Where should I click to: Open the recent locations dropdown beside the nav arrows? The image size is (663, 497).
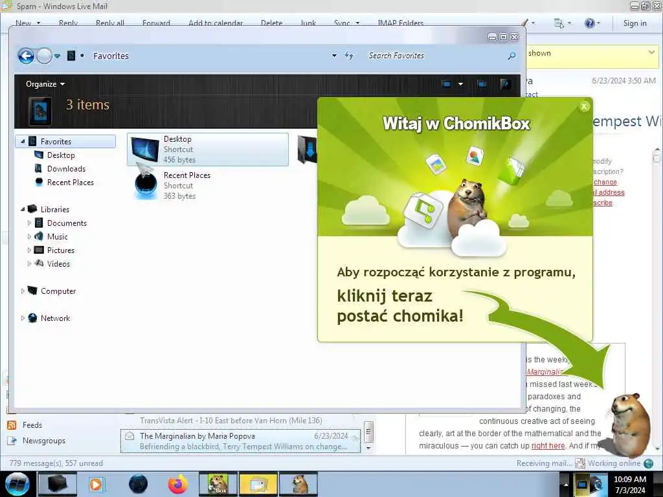pos(57,56)
